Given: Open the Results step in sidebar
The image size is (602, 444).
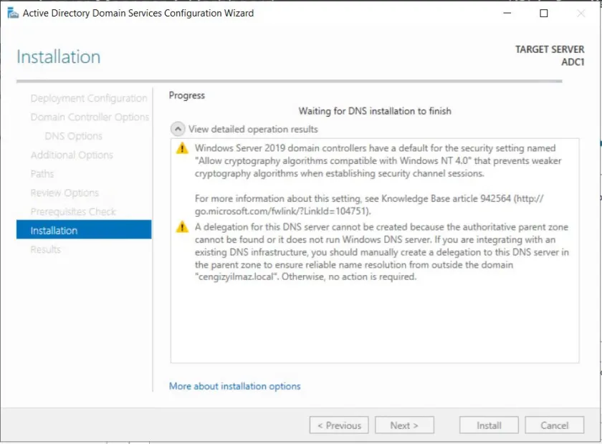Looking at the screenshot, I should 45,249.
